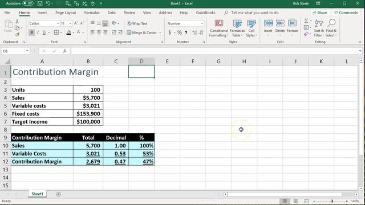Click the AutoSum sigma icon
This screenshot has width=365, height=205.
(306, 21)
